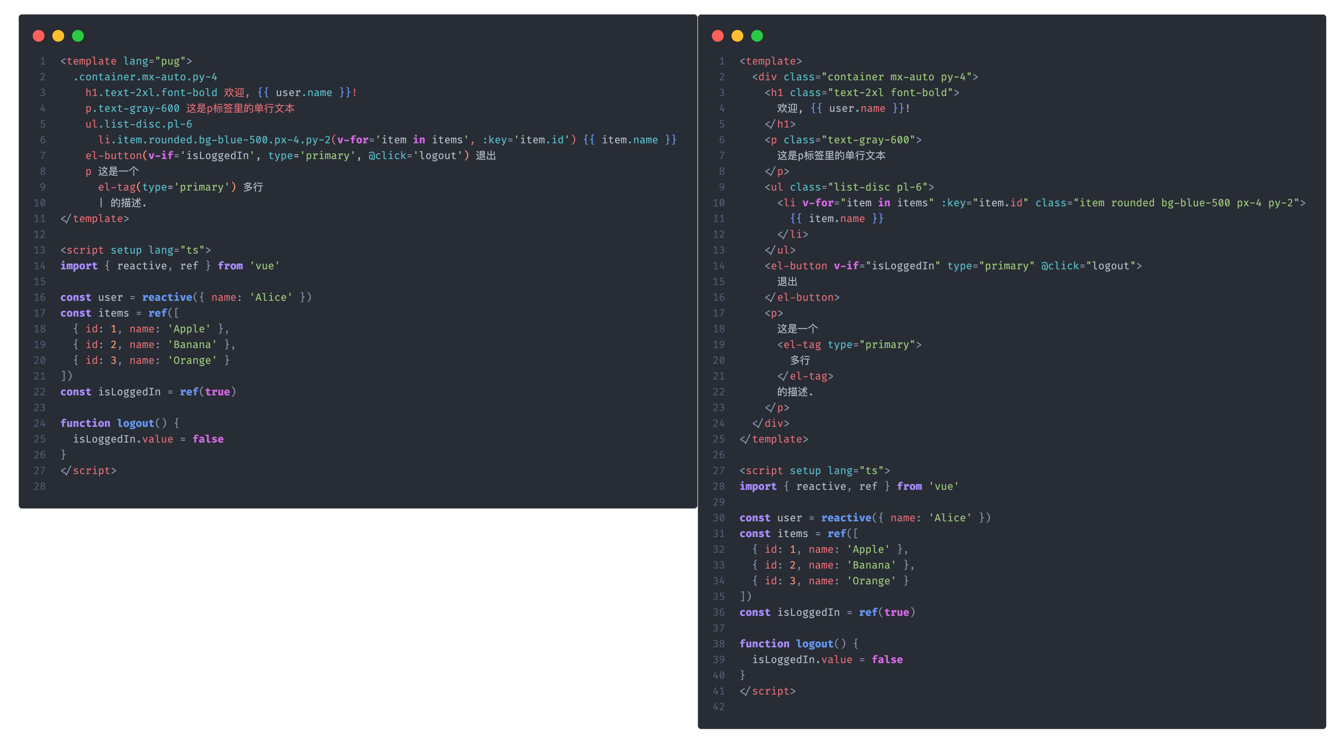Viewport: 1343px width, 745px height.
Task: Click the closing </div> tag in the right panel
Action: [x=770, y=424]
